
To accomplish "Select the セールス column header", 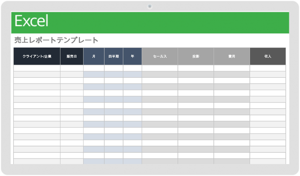I will click(x=160, y=56).
